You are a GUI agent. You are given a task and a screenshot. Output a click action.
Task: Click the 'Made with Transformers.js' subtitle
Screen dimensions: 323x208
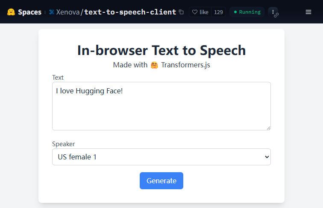(x=161, y=65)
